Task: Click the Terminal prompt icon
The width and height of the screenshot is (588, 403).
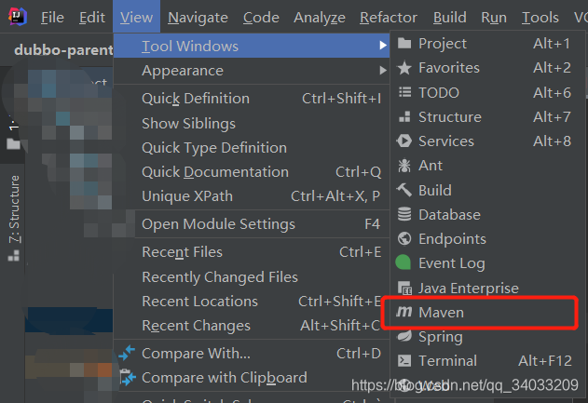Action: pos(404,361)
